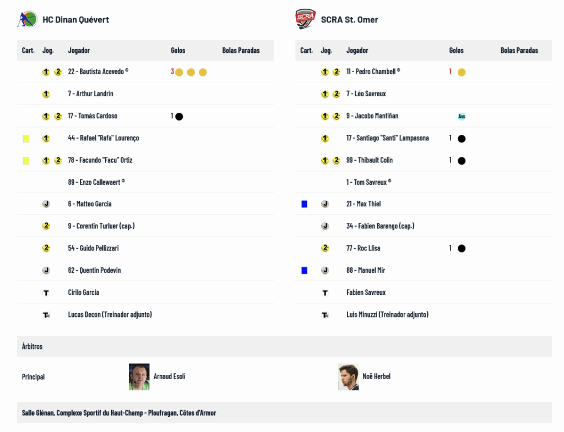564x432 pixels.
Task: Click Rafael Lourenço's yellow card icon
Action: pos(26,139)
